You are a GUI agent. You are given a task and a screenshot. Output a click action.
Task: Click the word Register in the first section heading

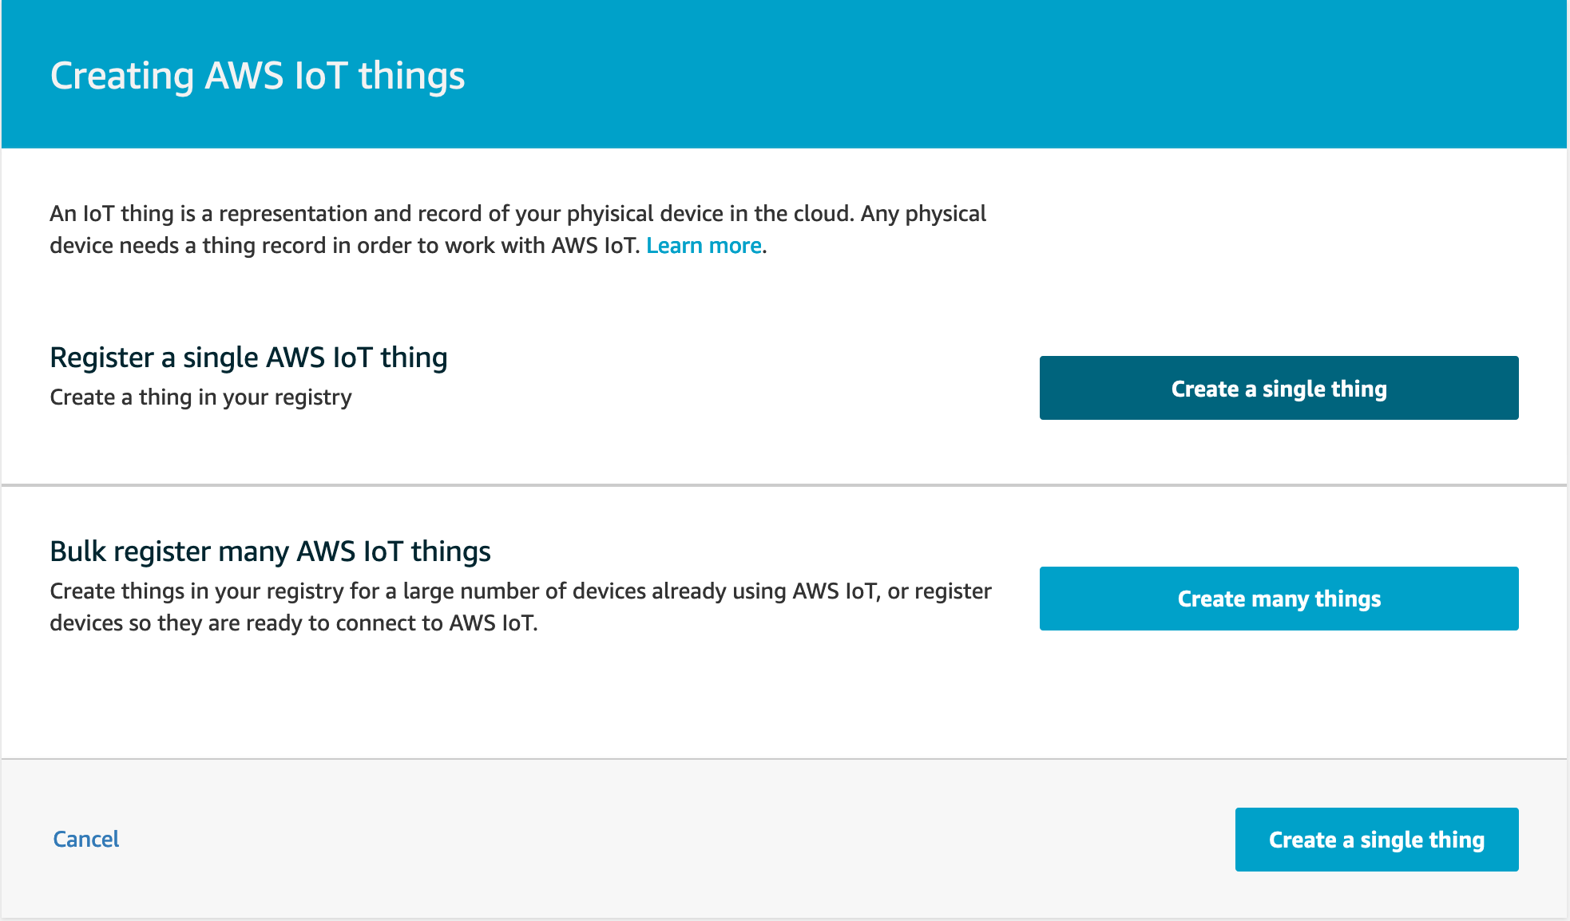[101, 358]
